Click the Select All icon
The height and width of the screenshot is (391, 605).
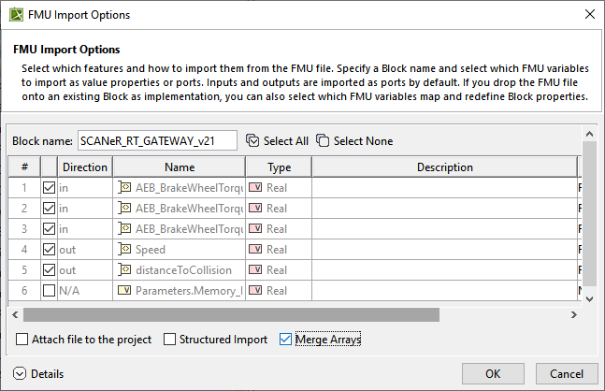tap(252, 141)
